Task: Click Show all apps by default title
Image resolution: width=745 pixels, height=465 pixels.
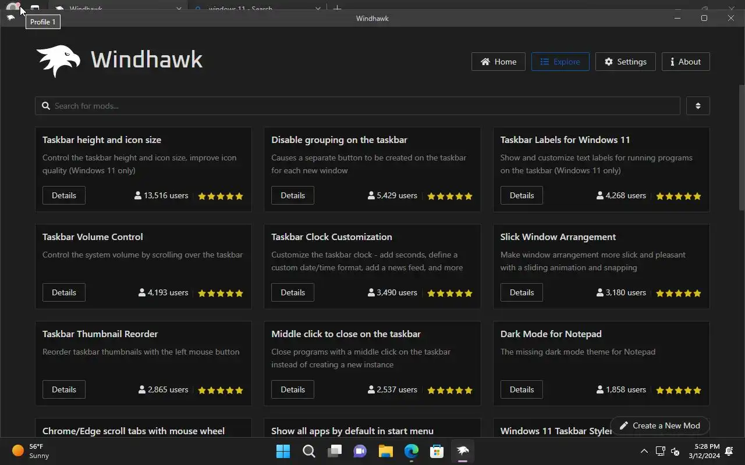Action: tap(352, 431)
